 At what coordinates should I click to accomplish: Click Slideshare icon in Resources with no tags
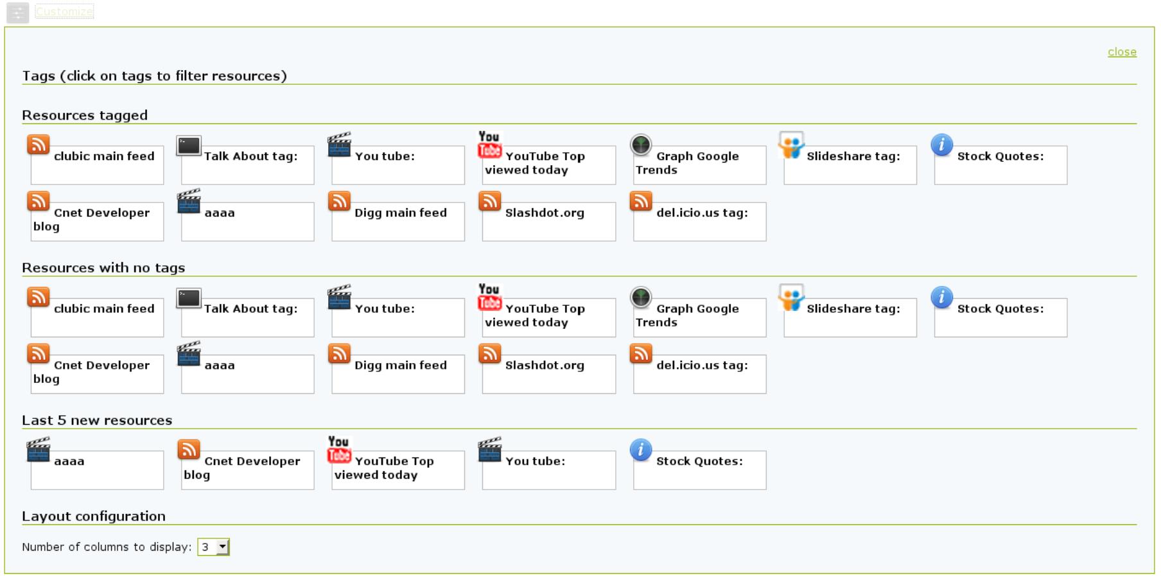point(791,297)
